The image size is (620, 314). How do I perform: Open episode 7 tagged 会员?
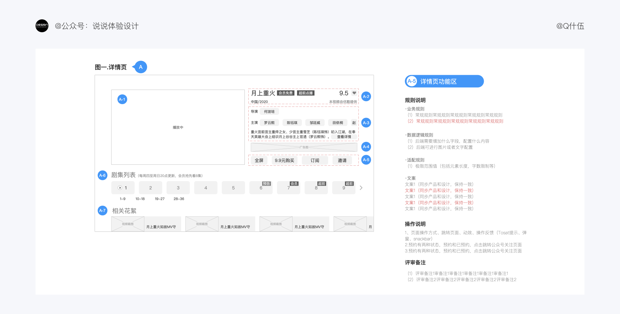pos(288,188)
